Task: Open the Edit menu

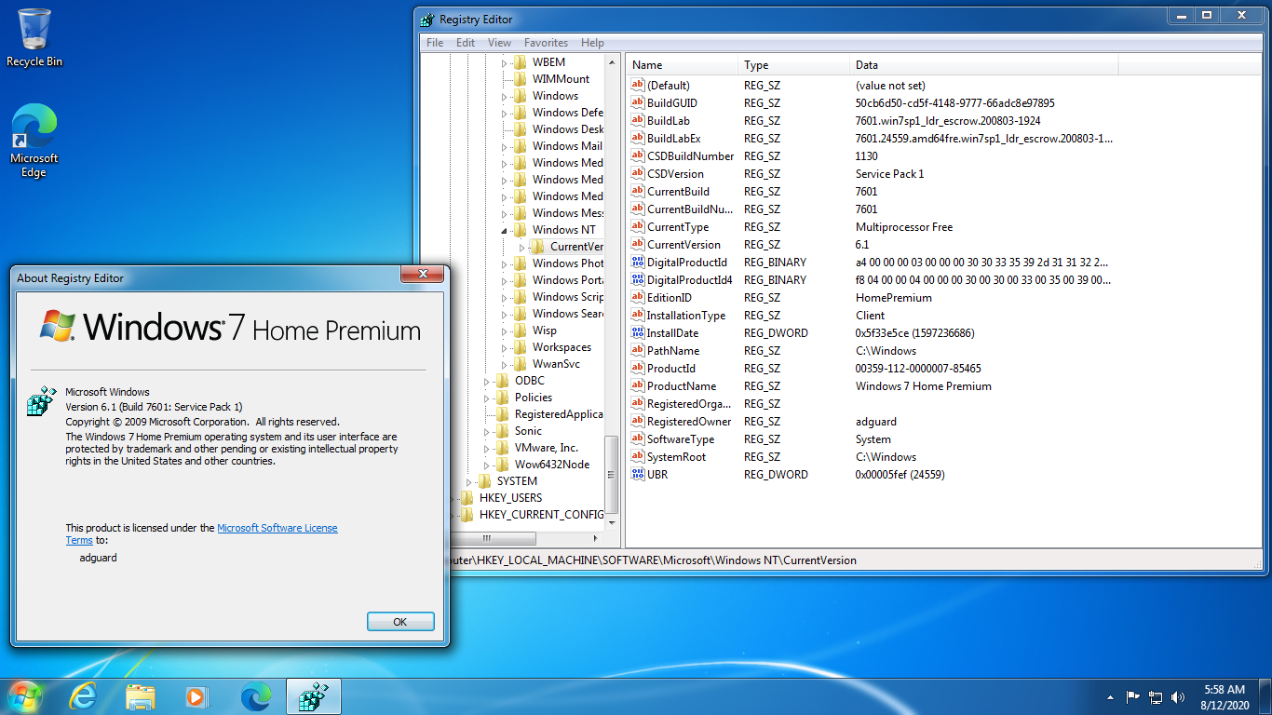Action: point(466,43)
